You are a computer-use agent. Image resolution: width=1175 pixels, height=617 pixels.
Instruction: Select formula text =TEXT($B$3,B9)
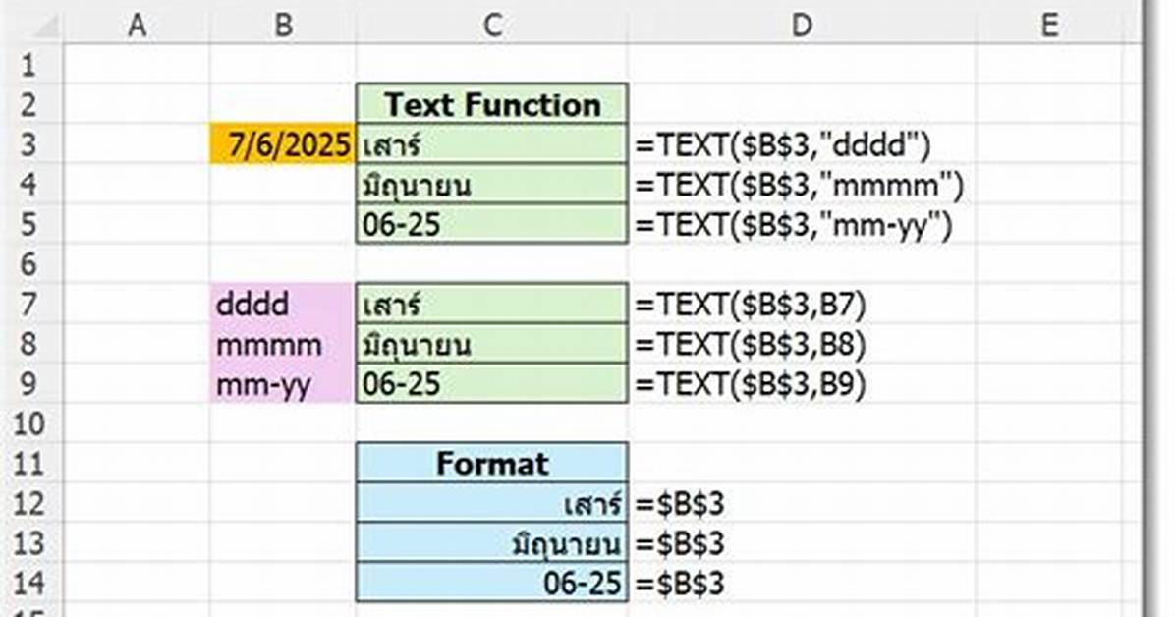(751, 384)
